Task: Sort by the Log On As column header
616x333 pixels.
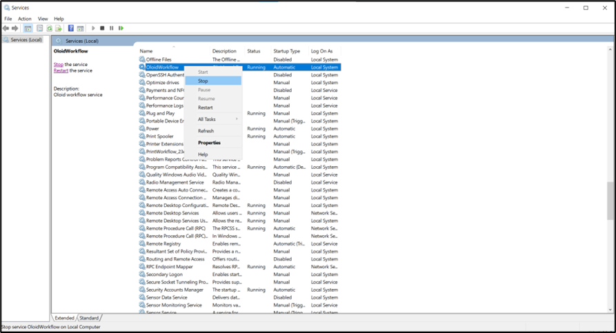Action: (325, 51)
